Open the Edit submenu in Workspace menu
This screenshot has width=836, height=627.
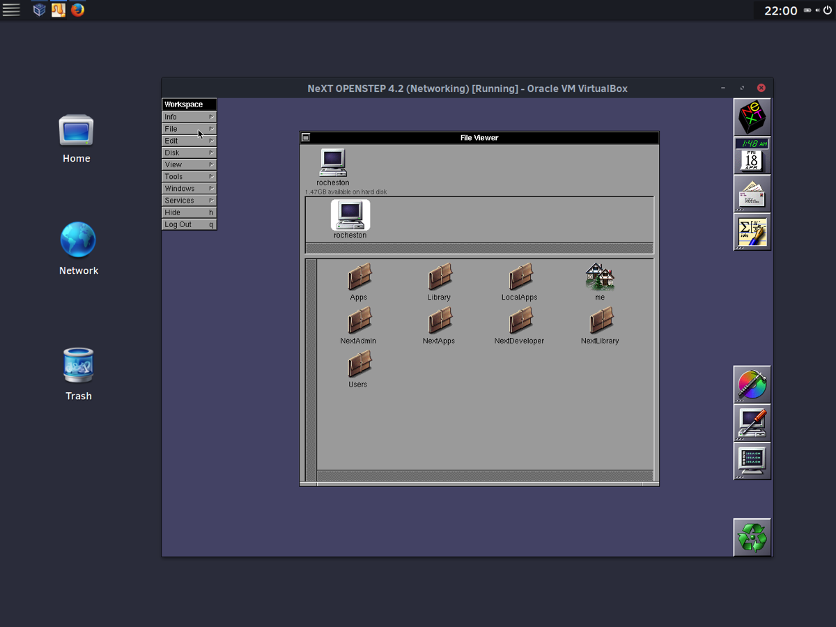pyautogui.click(x=189, y=141)
